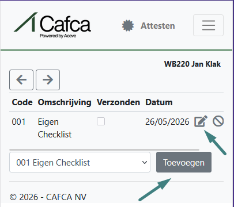
Task: Click the horizontal scrollbar under the table
Action: pyautogui.click(x=104, y=149)
